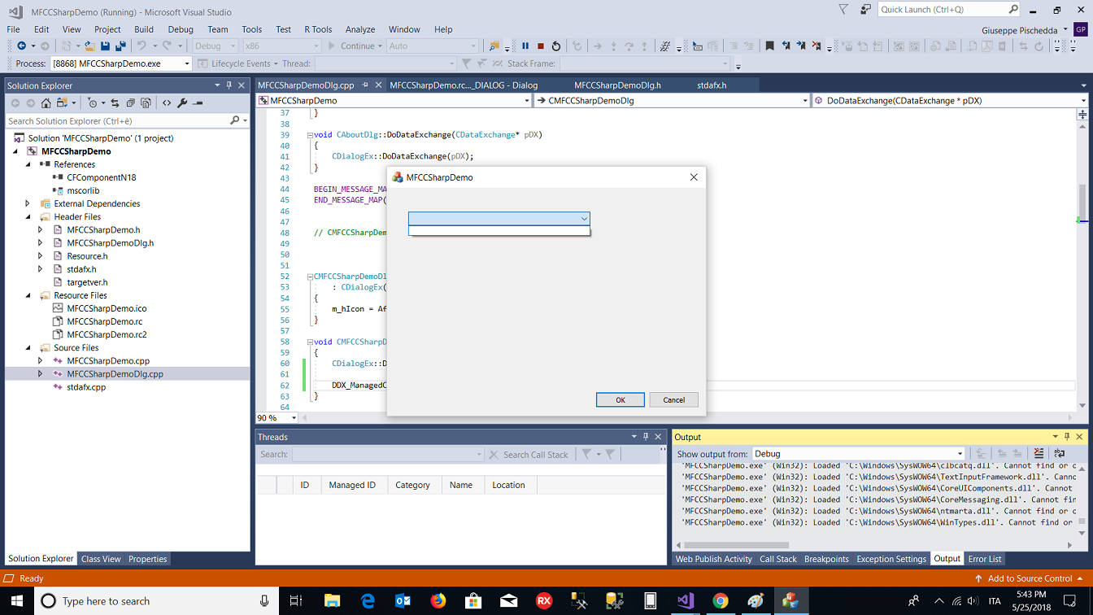
Task: Go to next bookmark icon
Action: point(801,46)
